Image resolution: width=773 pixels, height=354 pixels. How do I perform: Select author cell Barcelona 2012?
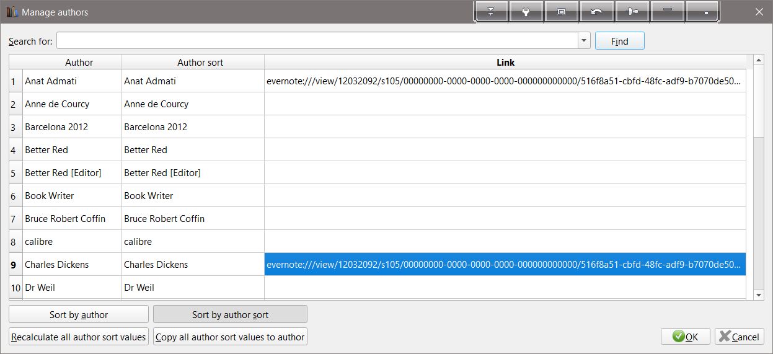pos(72,126)
